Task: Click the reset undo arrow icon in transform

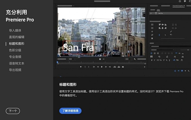Action: click(171, 35)
